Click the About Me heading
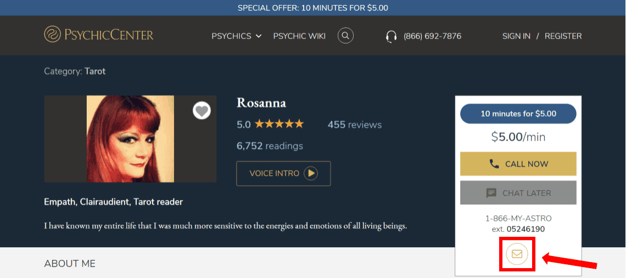This screenshot has width=626, height=278. (70, 264)
